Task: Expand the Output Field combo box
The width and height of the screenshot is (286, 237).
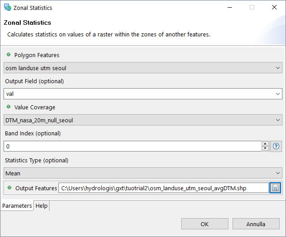Action: pyautogui.click(x=277, y=94)
